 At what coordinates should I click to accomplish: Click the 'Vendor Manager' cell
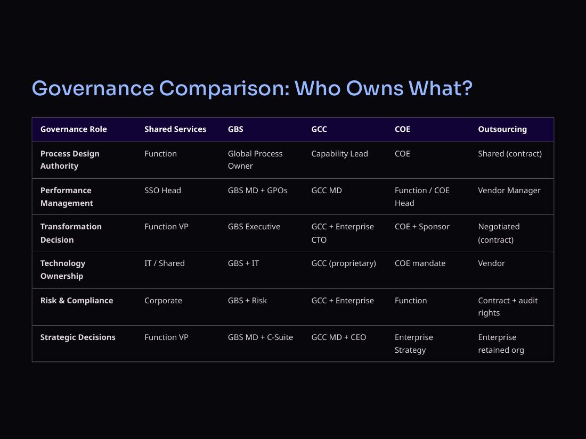tap(509, 190)
